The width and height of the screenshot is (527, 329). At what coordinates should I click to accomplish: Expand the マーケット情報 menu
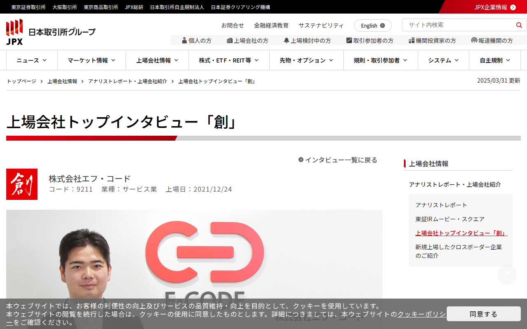point(91,60)
